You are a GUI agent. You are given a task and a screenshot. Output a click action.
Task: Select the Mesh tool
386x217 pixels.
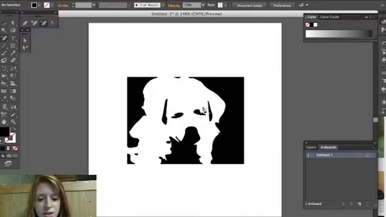tap(4, 91)
